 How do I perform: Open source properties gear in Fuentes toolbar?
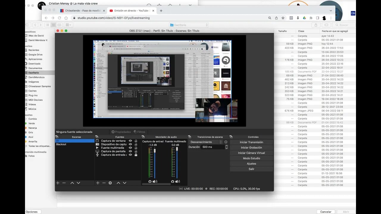110,183
